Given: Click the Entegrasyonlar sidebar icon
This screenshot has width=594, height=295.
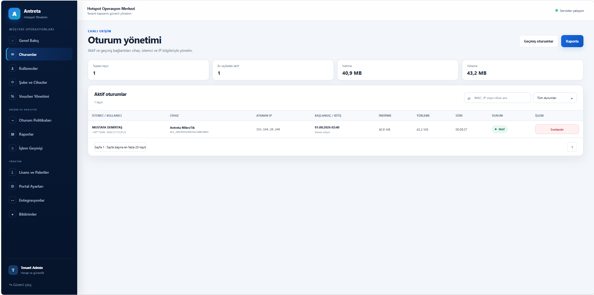Looking at the screenshot, I should 12,200.
